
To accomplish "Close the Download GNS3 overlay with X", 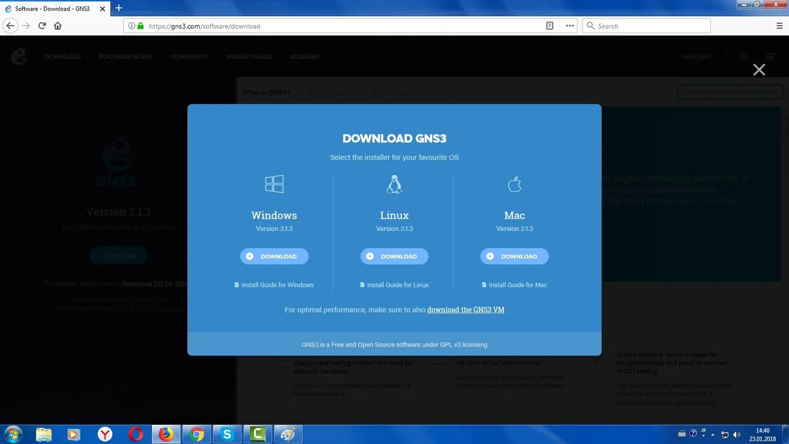I will click(759, 70).
